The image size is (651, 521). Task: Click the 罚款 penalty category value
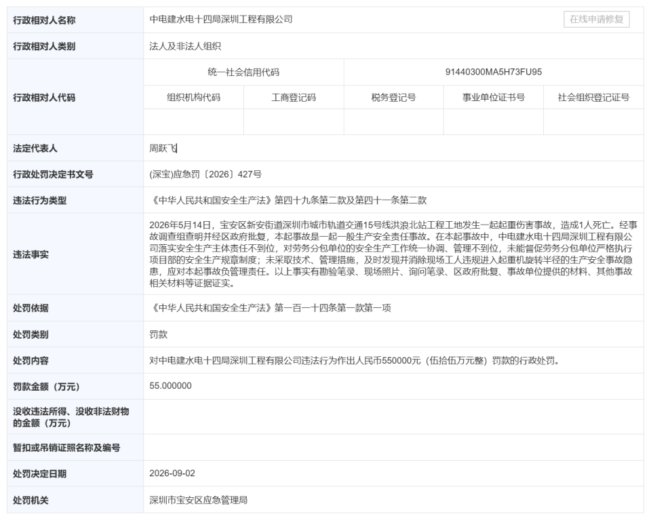tap(159, 334)
